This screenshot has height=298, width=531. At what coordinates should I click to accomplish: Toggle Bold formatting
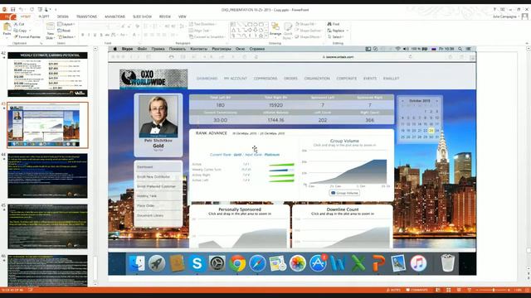83,35
